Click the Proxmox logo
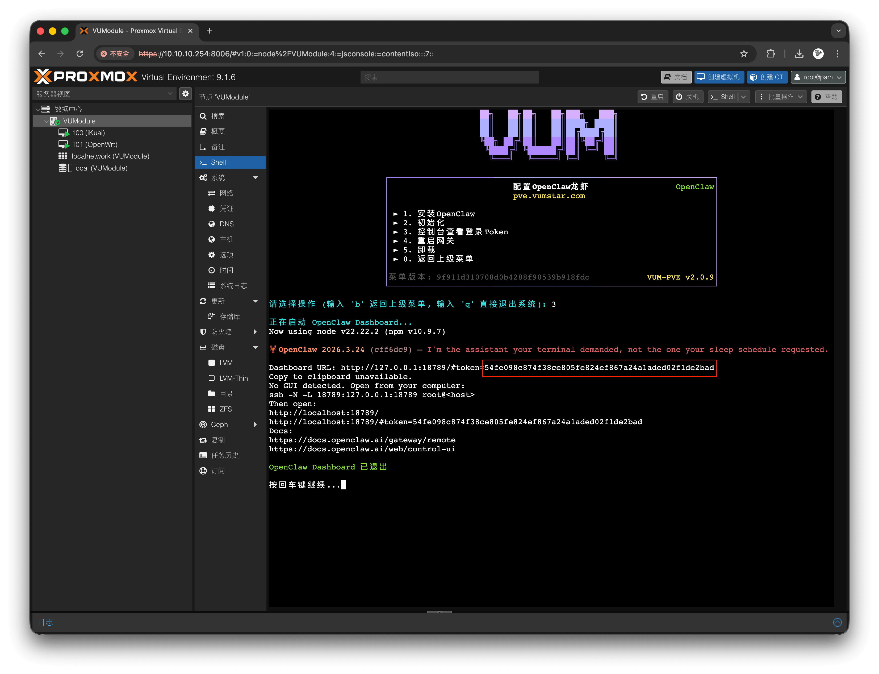 (85, 77)
